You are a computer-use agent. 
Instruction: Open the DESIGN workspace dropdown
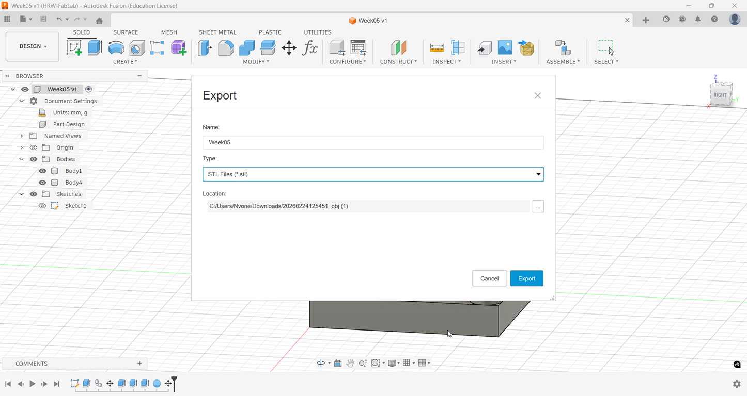click(x=33, y=46)
